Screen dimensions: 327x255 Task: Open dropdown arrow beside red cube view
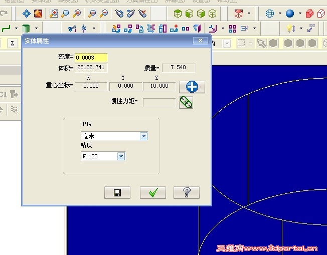pyautogui.click(x=249, y=14)
